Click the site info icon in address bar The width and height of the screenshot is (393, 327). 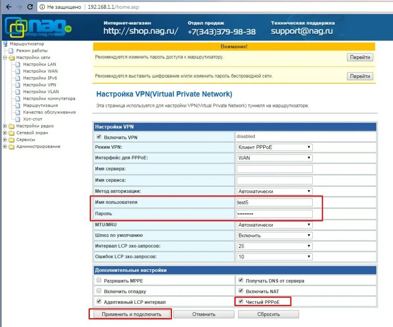click(42, 7)
